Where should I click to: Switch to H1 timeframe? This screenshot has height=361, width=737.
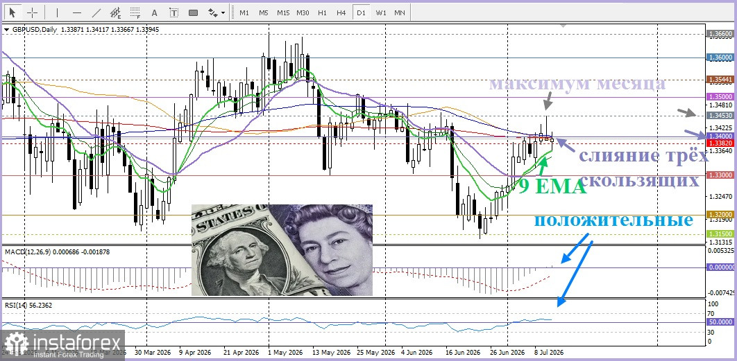pyautogui.click(x=322, y=12)
